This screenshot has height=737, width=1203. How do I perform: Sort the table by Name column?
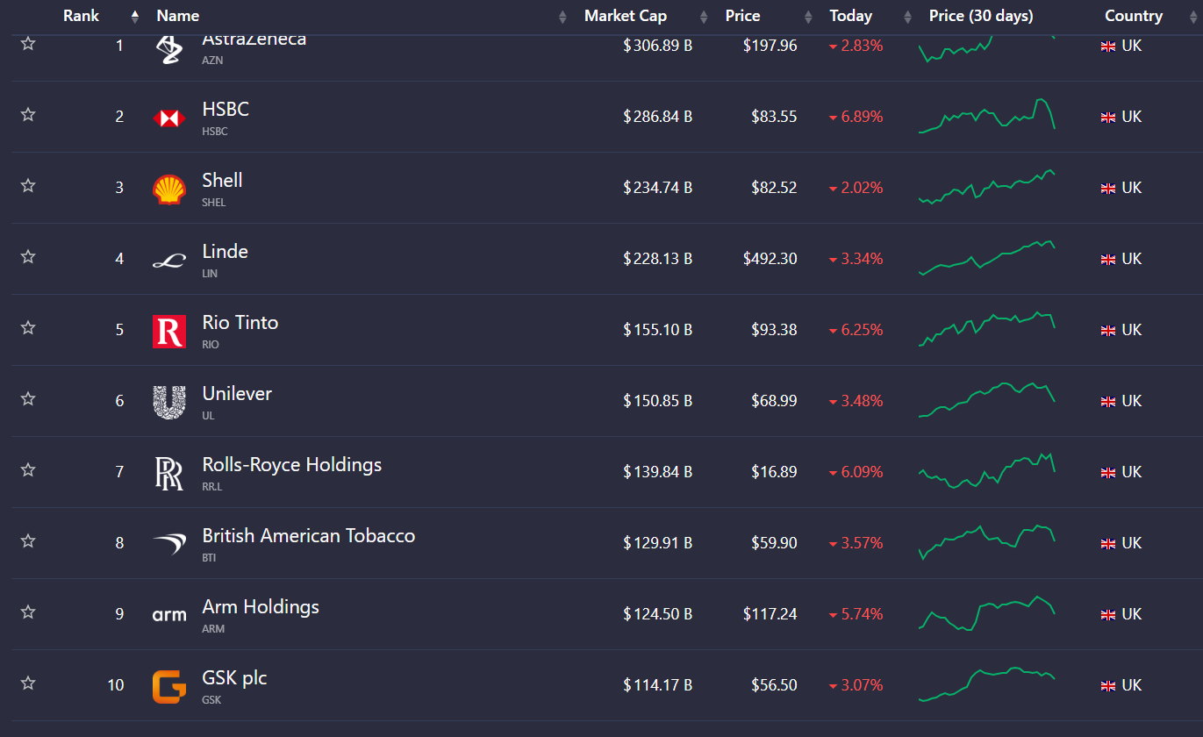tap(177, 16)
